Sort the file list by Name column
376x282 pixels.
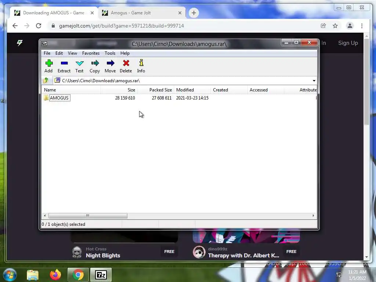[71, 90]
